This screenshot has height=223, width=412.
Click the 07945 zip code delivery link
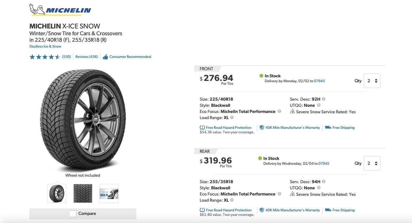tap(319, 81)
